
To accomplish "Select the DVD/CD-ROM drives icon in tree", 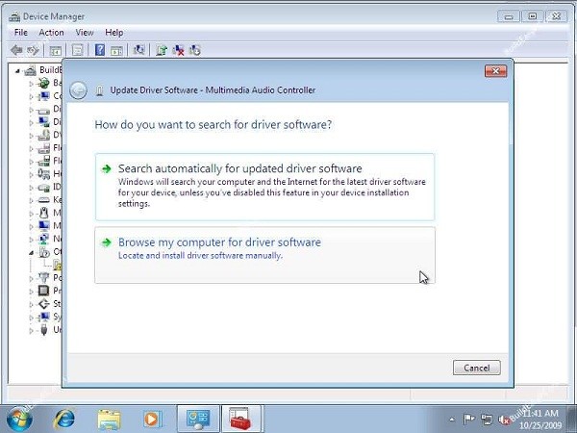I will pos(44,135).
